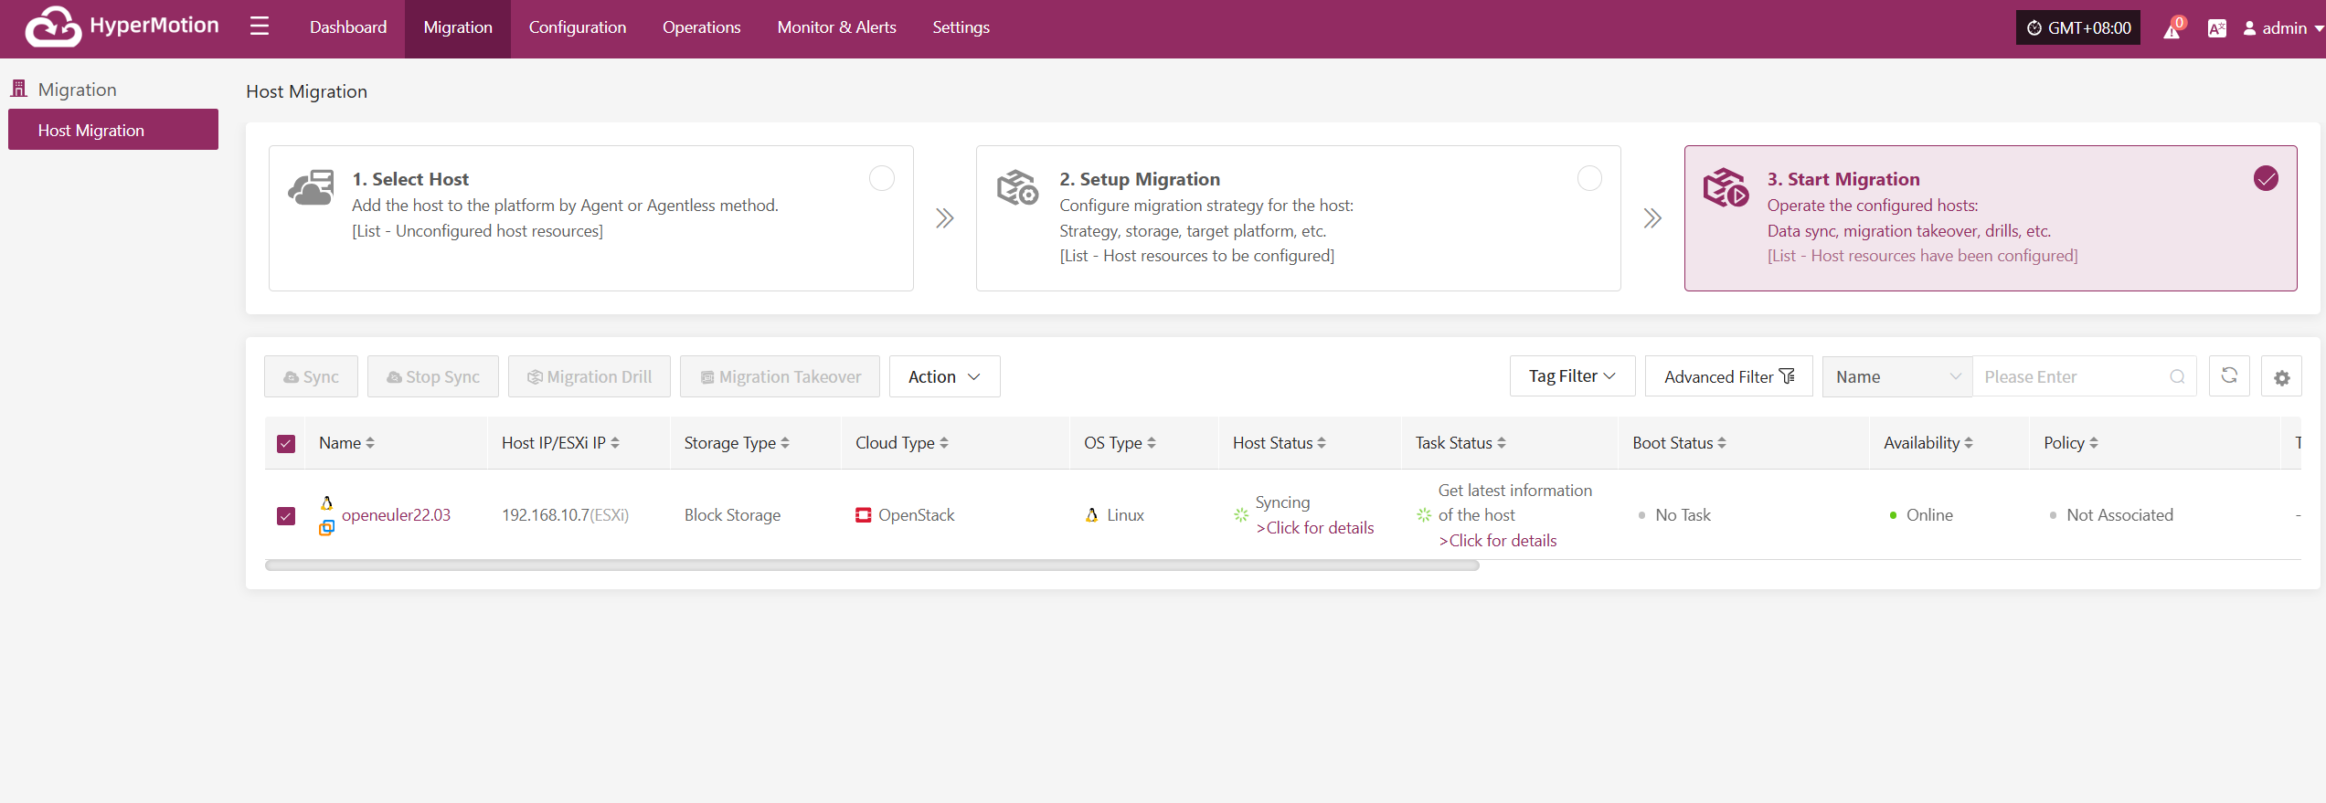Screen dimensions: 2326x803
Task: Open the Name search-field selector
Action: 1897,376
